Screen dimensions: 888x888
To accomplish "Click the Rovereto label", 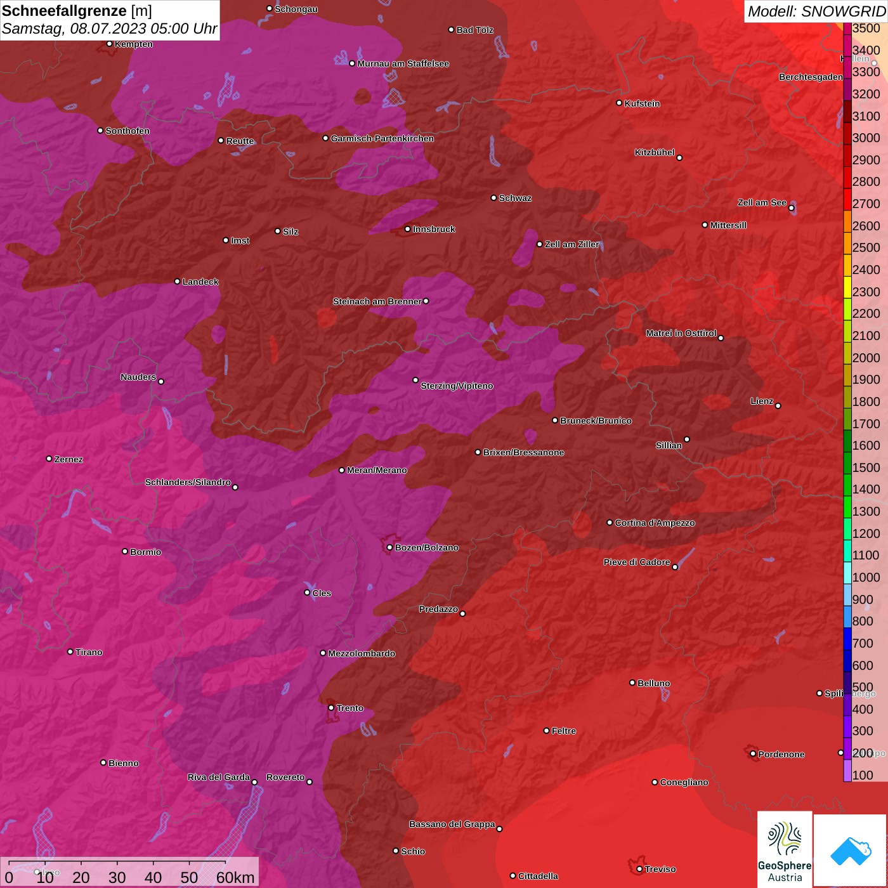I will click(285, 777).
